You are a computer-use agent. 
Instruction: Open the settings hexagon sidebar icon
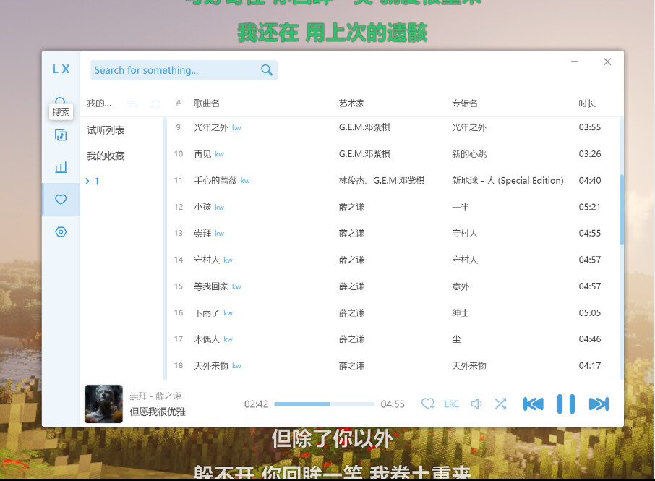[61, 232]
